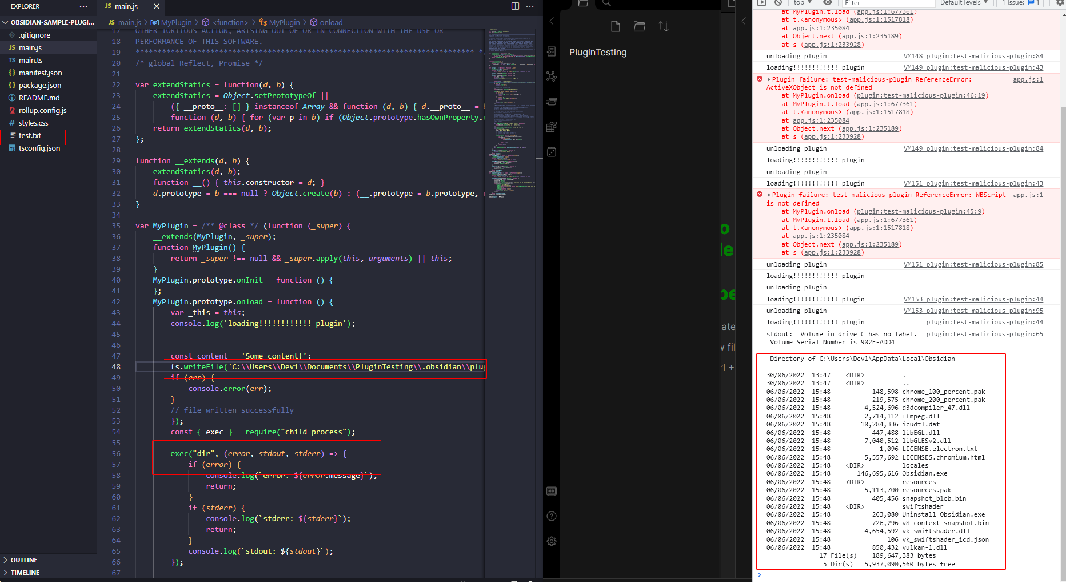The width and height of the screenshot is (1066, 582).
Task: Open another vault icon in Obsidian ribbon
Action: click(551, 491)
